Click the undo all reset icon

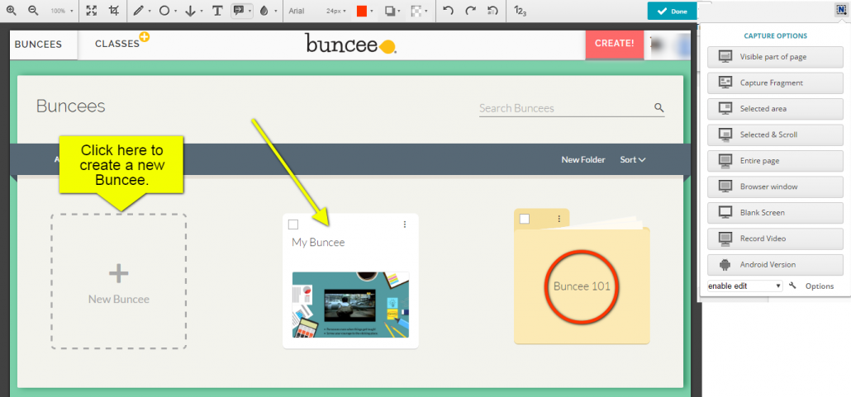click(x=492, y=11)
